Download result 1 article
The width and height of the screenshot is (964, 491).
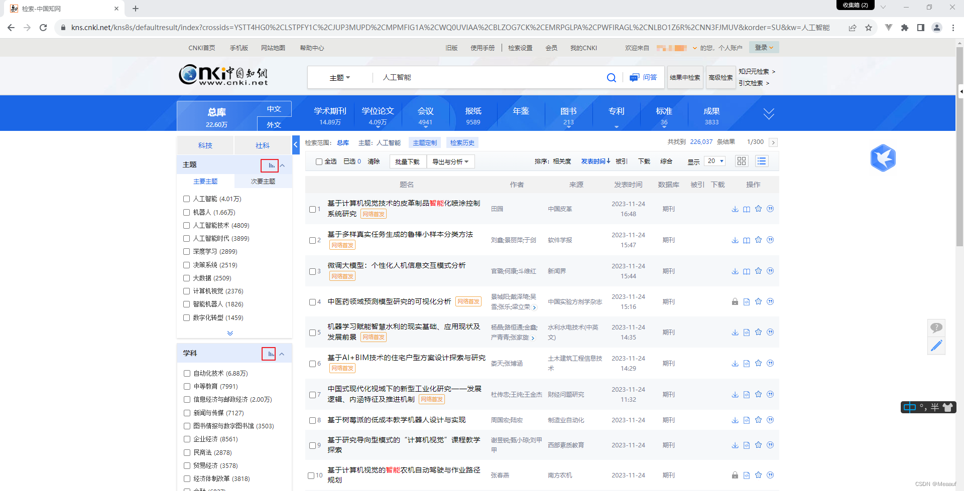point(735,209)
